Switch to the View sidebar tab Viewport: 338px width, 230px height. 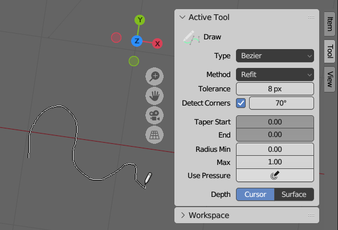(329, 79)
